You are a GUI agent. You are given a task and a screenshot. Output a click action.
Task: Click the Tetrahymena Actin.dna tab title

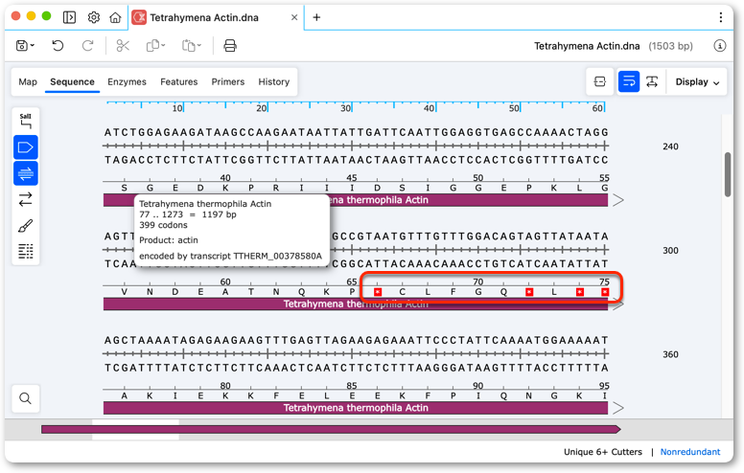204,17
